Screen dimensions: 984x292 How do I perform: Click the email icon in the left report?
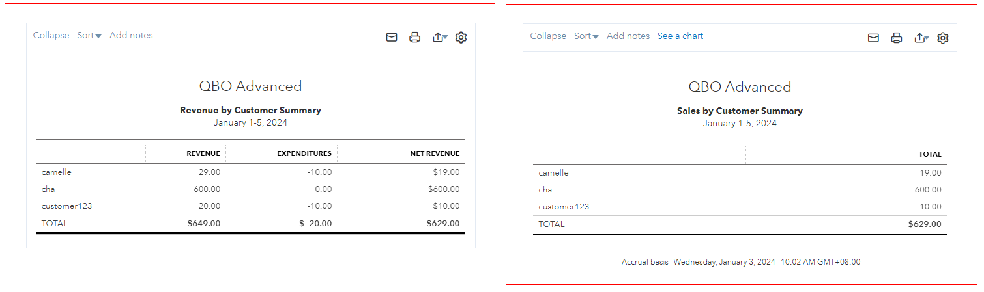click(392, 38)
